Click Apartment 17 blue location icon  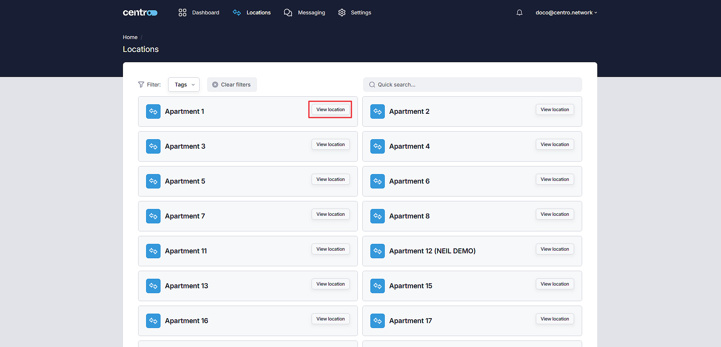[x=378, y=321]
